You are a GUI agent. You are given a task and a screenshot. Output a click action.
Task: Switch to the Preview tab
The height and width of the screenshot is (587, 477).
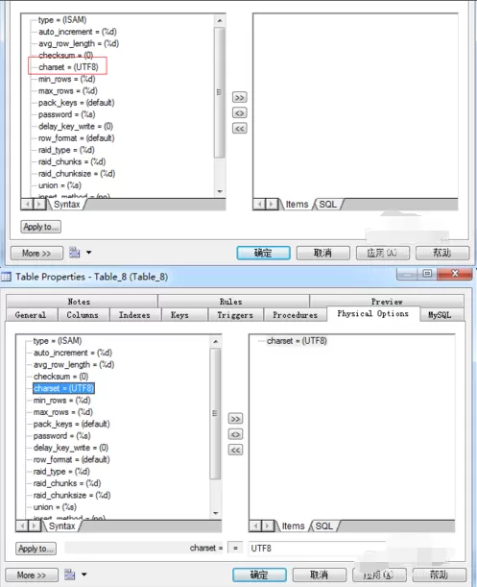pos(387,302)
